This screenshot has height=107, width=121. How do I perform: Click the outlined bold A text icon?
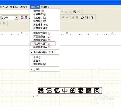pos(75,12)
